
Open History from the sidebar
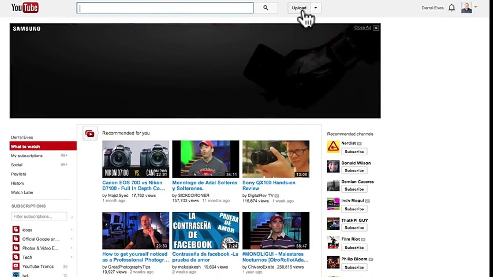[18, 183]
